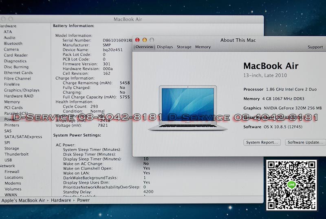The width and height of the screenshot is (326, 219).
Task: Click Apple's MacBook Air in the path bar
Action: pos(23,200)
